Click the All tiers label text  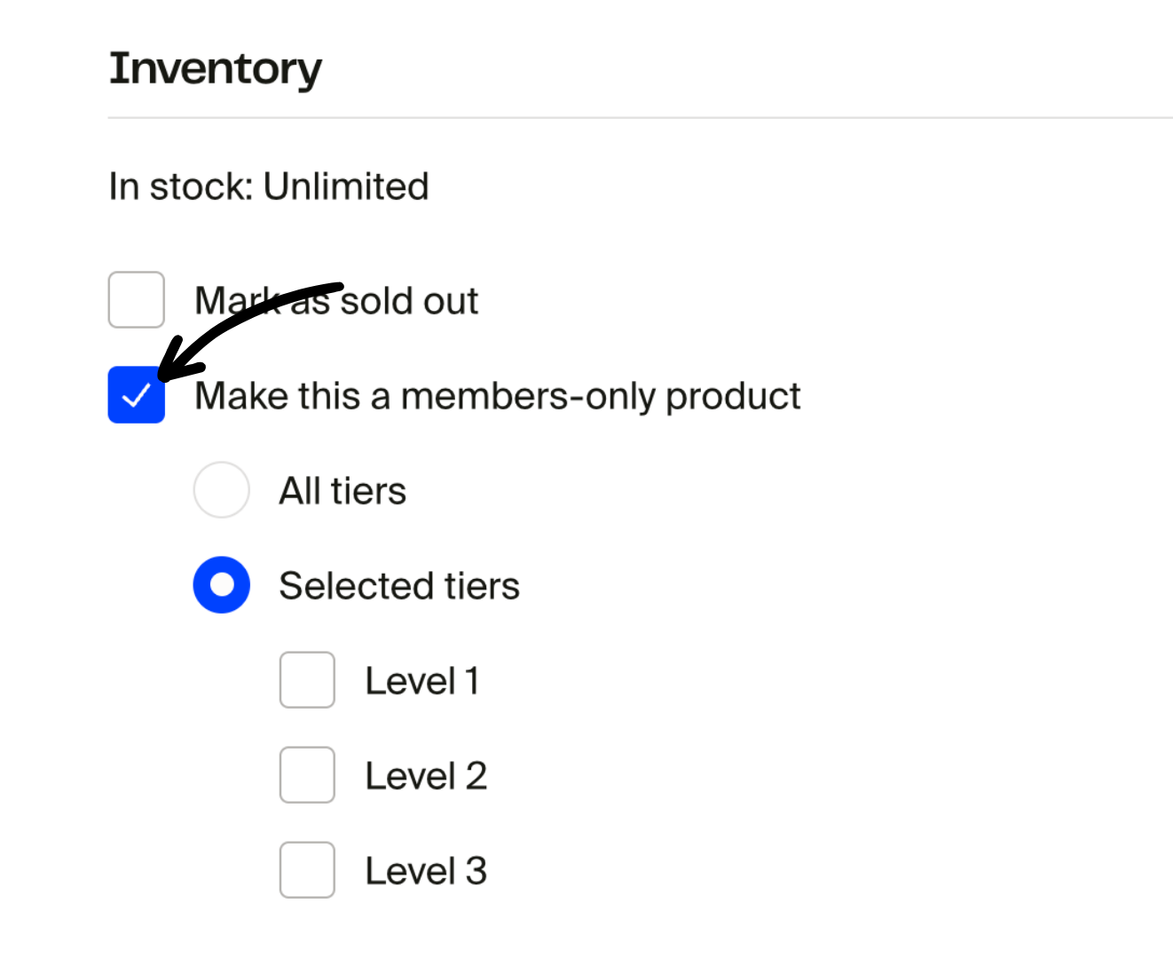coord(342,490)
